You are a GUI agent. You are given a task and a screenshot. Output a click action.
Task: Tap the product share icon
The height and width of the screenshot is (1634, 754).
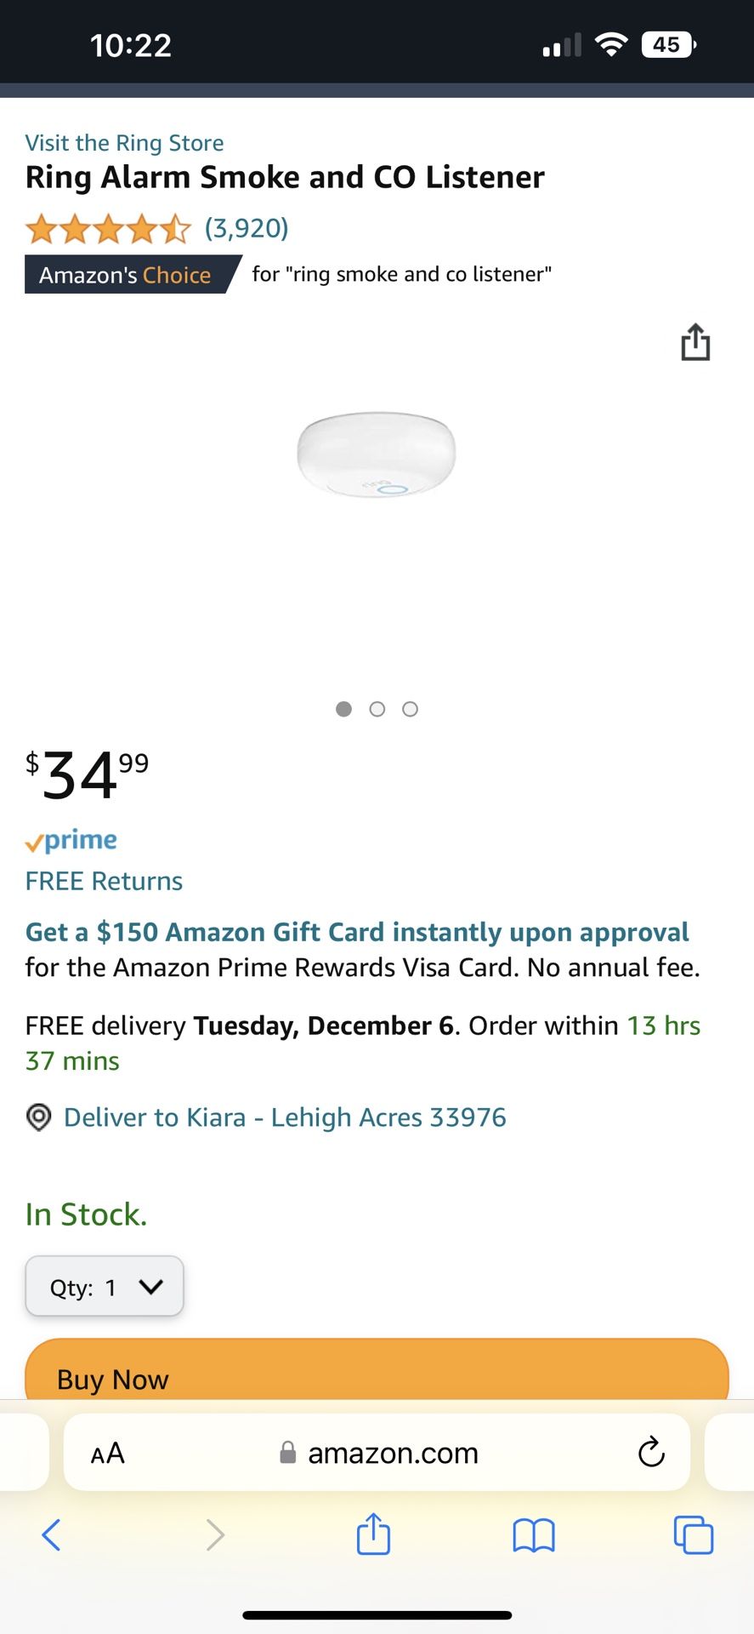click(695, 342)
